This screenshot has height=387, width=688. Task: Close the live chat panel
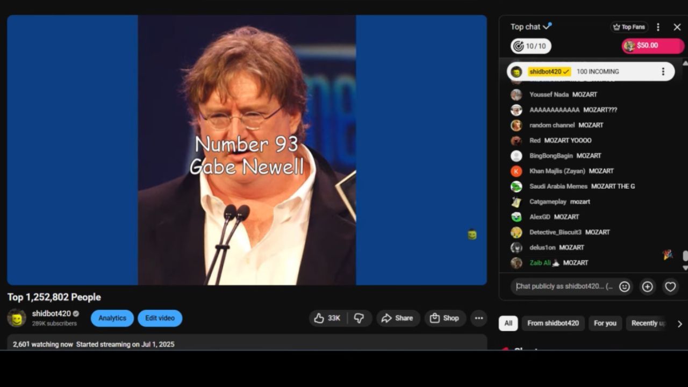(x=677, y=27)
